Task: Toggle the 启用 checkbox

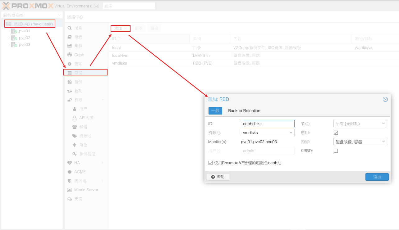Action: 336,133
